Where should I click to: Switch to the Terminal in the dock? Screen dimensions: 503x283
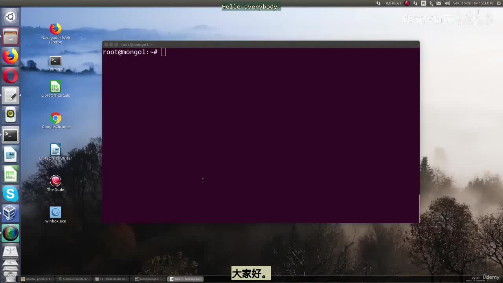click(x=10, y=135)
